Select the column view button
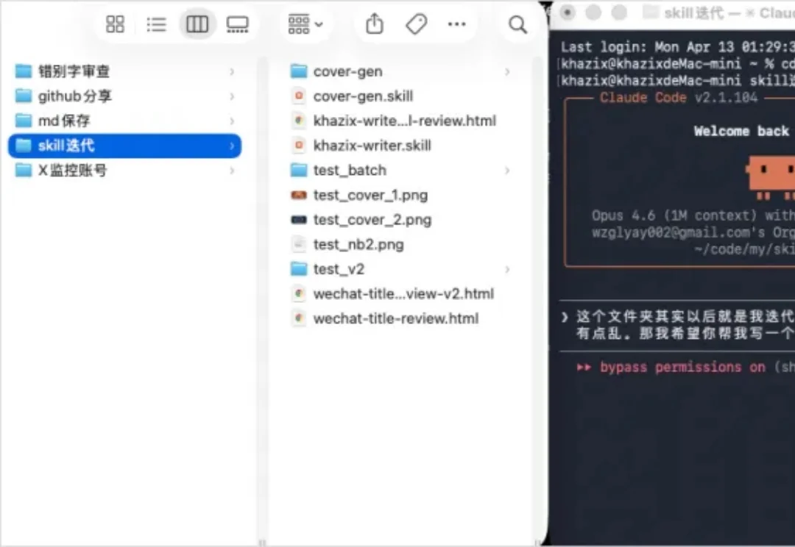795x547 pixels. (197, 24)
